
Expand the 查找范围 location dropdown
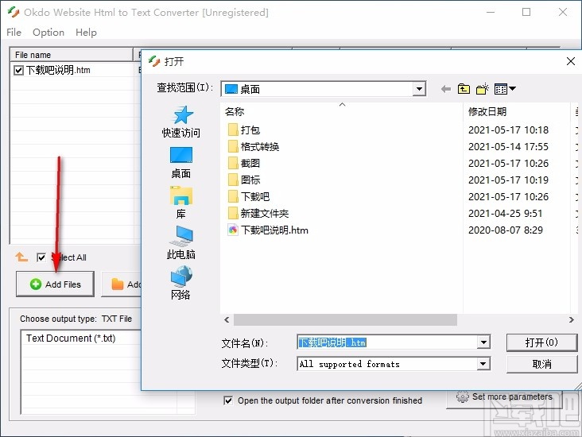click(x=419, y=89)
